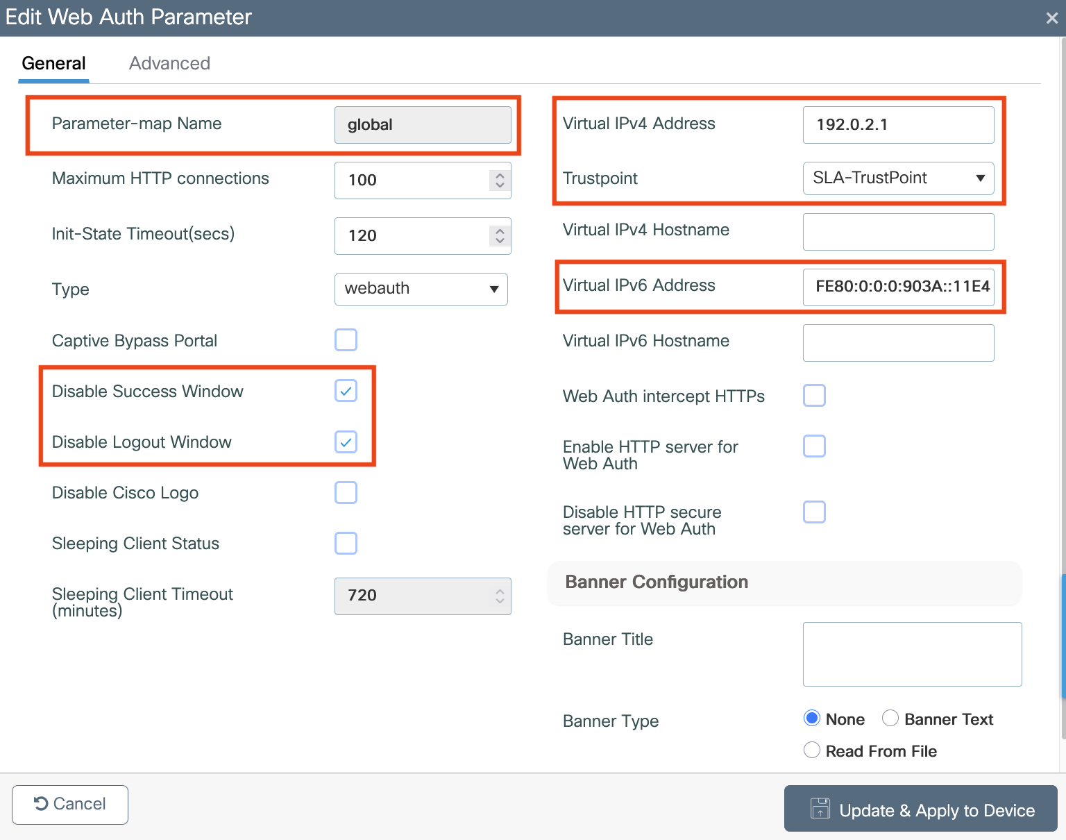Open the Type dropdown set to webauth
The image size is (1066, 840).
421,289
